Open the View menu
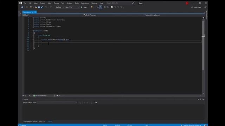Image resolution: width=225 pixels, height=126 pixels. (x=36, y=3)
